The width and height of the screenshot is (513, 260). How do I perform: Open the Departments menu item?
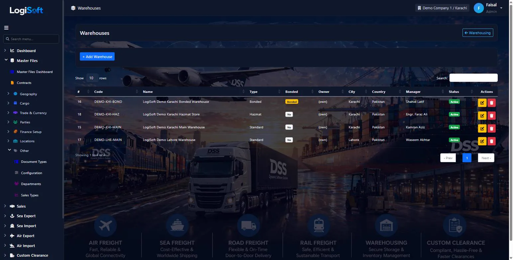(x=31, y=184)
